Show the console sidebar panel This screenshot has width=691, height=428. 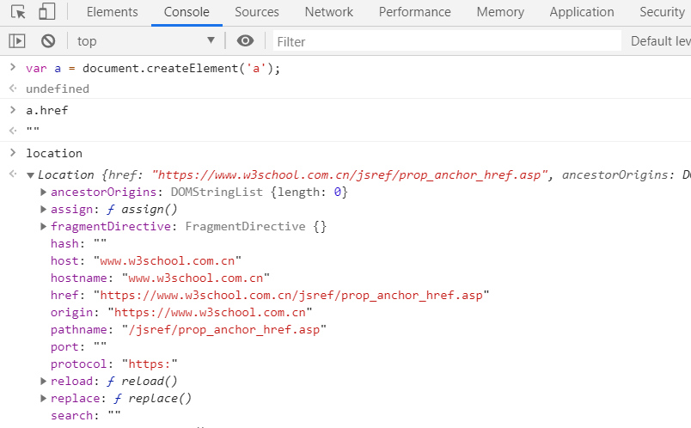(17, 40)
